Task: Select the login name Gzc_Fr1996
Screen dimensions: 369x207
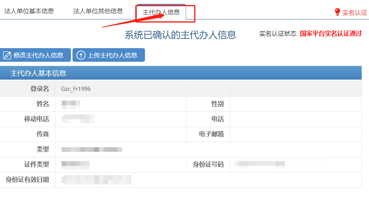Action: (76, 89)
